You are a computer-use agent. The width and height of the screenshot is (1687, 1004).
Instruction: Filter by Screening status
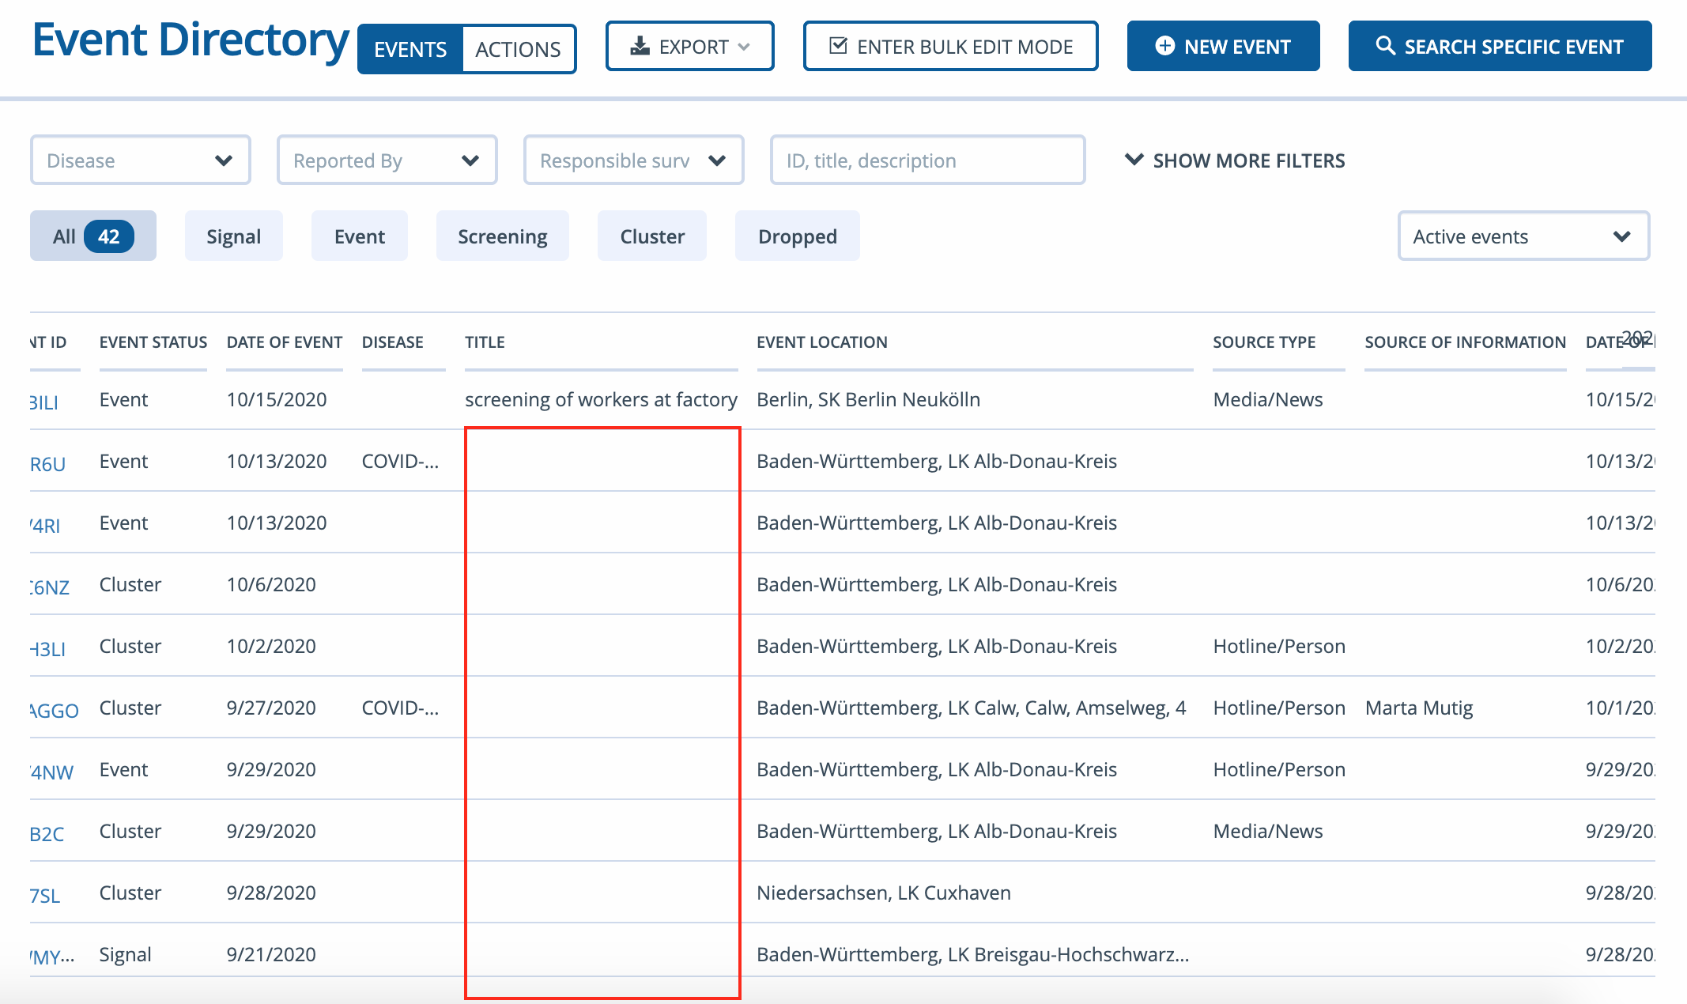coord(503,236)
